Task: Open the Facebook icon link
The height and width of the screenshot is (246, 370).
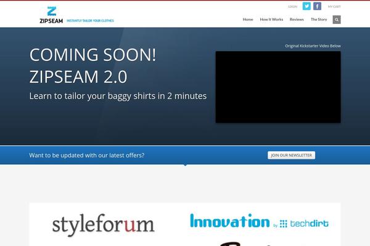Action: tap(317, 6)
